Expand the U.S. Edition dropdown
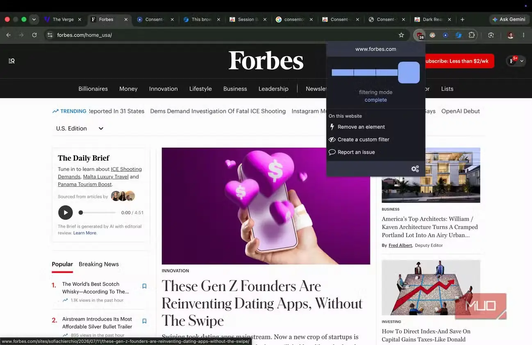532x345 pixels. point(80,128)
